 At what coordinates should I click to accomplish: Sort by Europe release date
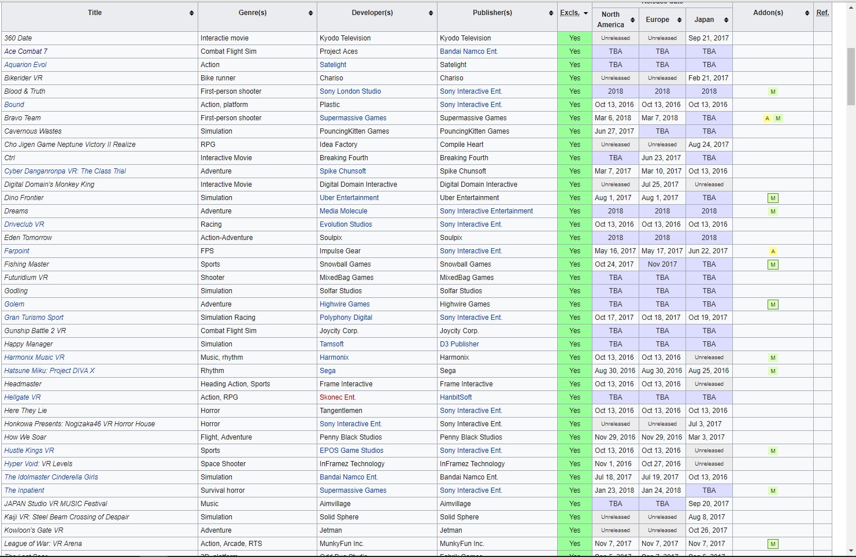coord(679,20)
